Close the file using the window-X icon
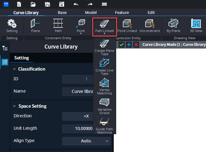 pos(62,4)
